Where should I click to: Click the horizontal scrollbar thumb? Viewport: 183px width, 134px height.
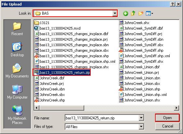(61, 108)
